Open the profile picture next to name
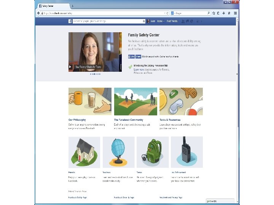 click(x=148, y=21)
